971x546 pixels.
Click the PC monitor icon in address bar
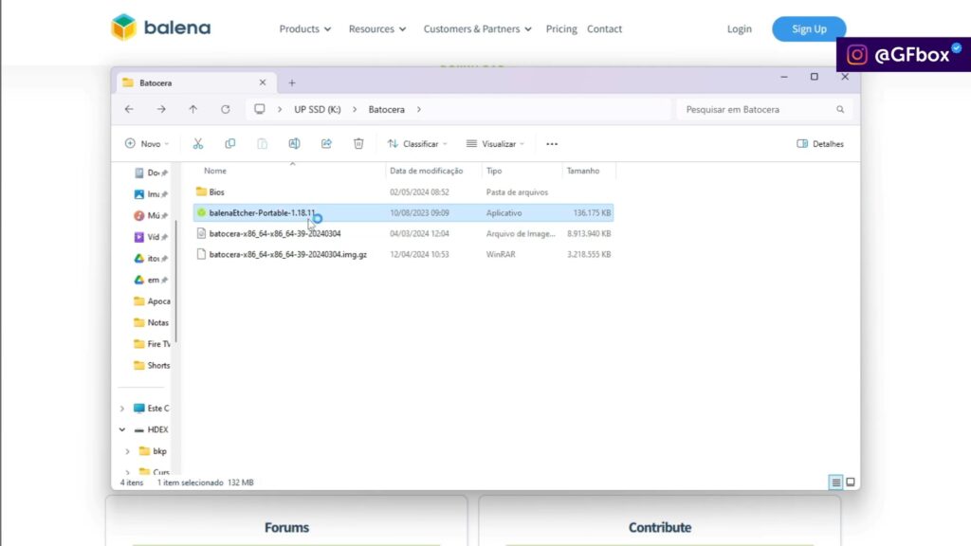(x=260, y=110)
